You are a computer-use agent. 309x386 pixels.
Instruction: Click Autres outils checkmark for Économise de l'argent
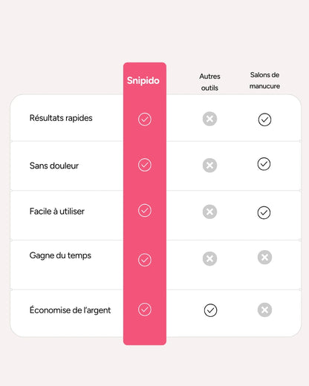coord(210,310)
